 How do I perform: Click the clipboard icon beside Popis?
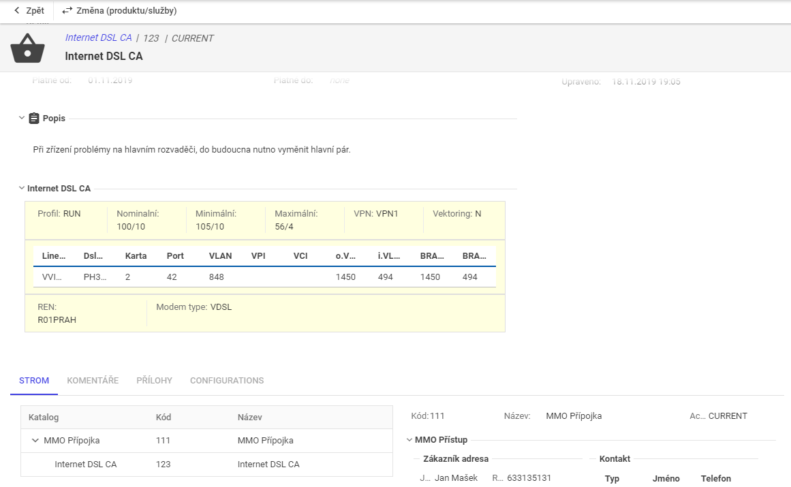click(34, 119)
